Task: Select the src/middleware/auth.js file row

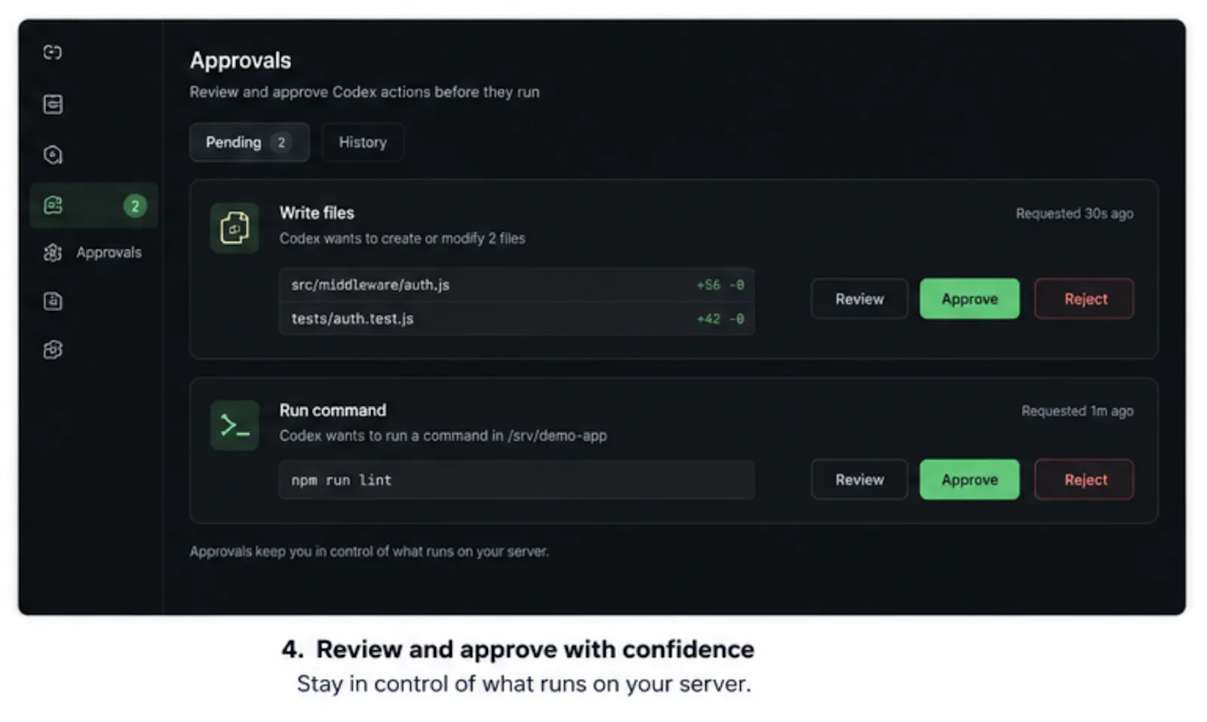Action: [517, 285]
